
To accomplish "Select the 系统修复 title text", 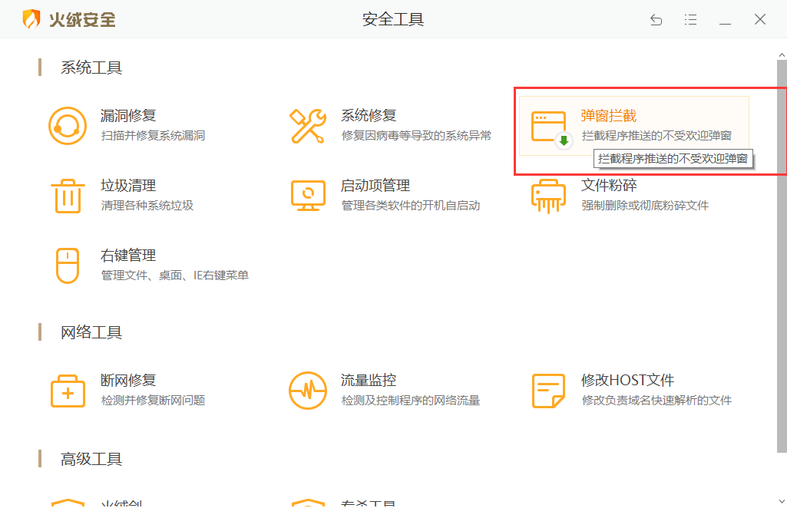I will pos(369,116).
